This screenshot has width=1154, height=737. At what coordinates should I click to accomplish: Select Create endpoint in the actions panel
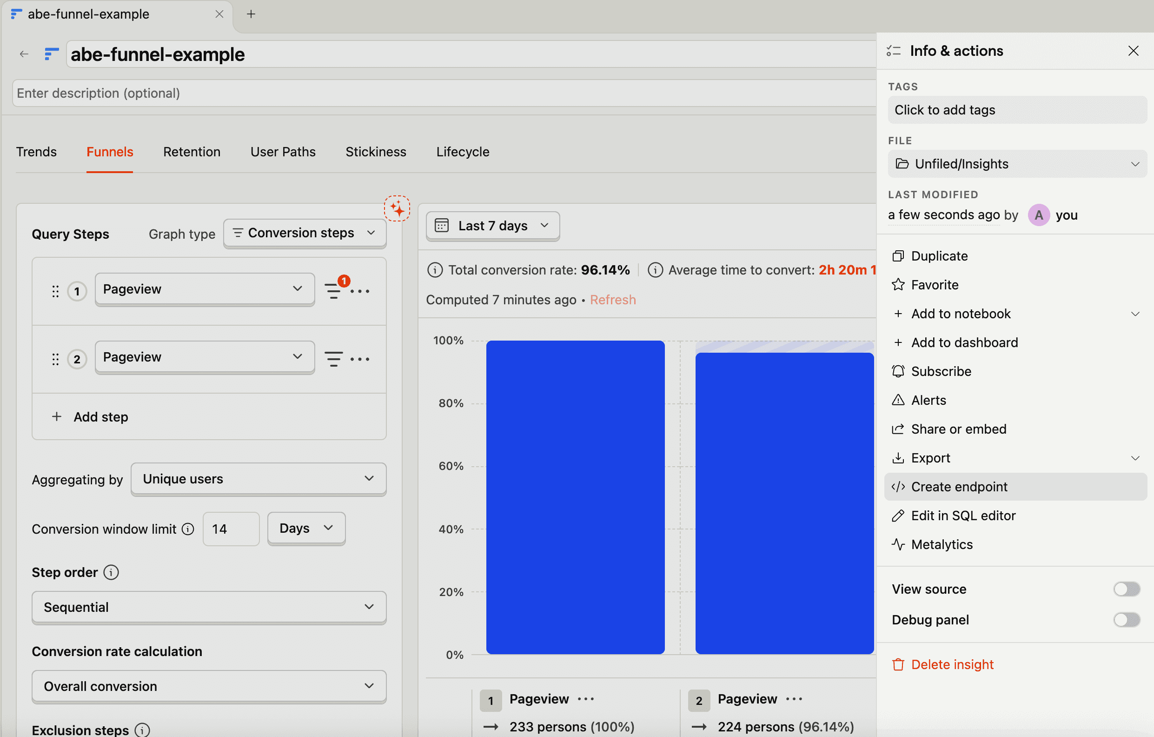point(958,486)
